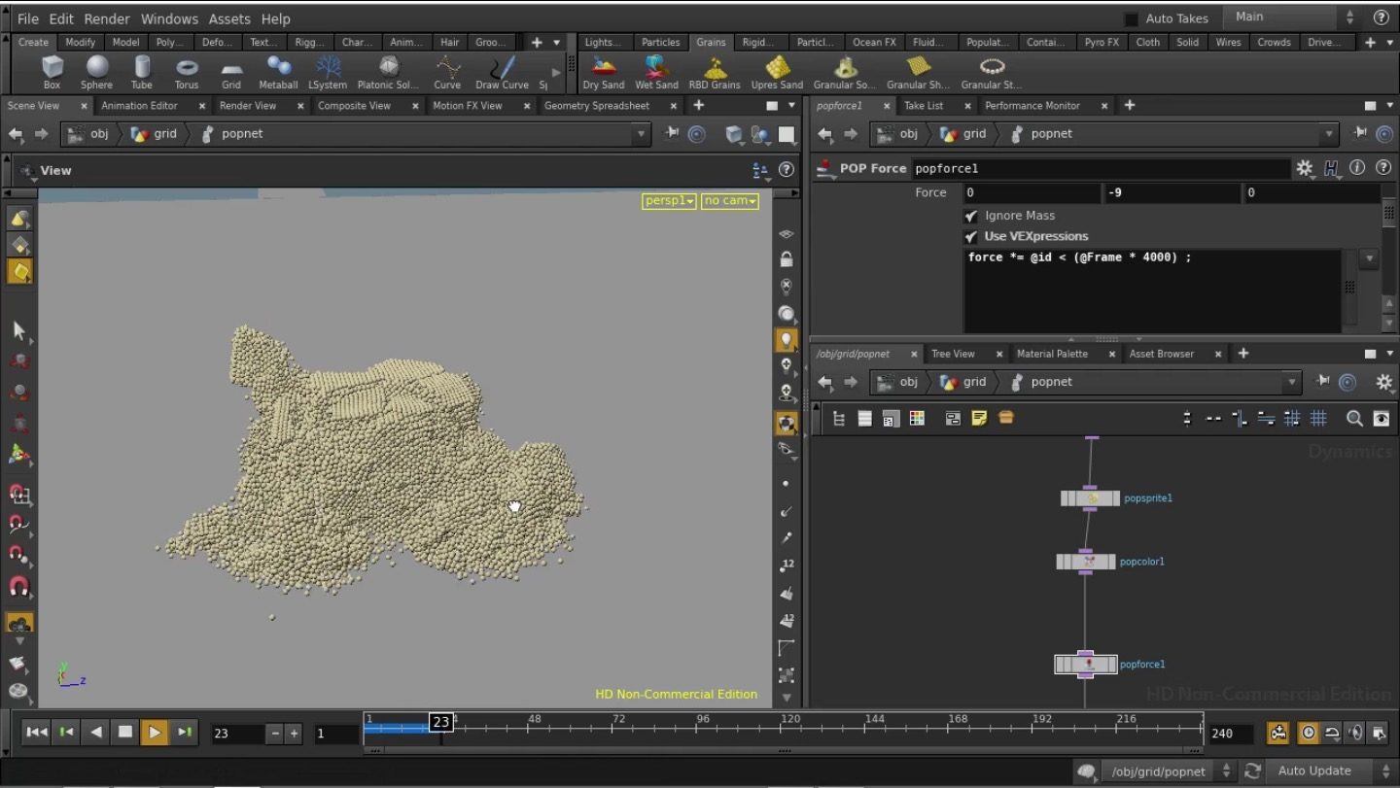Choose the Metaball shelf tool
This screenshot has width=1400, height=788.
click(x=278, y=72)
